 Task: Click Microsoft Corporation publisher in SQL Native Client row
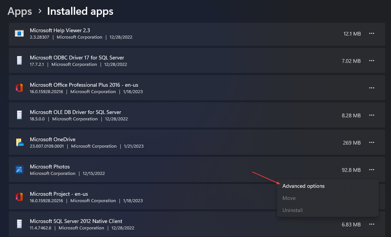tap(81, 228)
